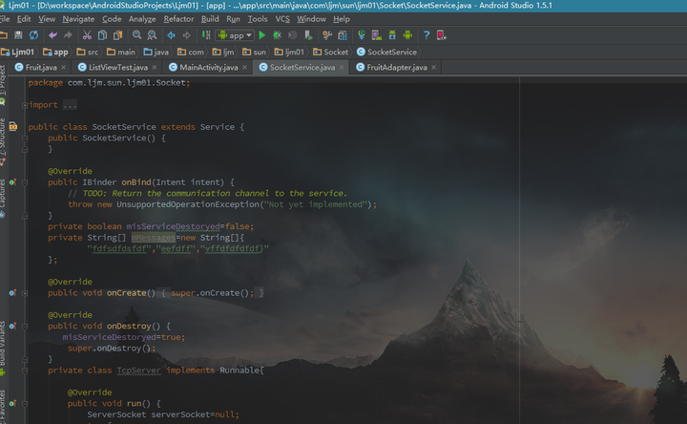Click the Paste clipboard icon
This screenshot has width=687, height=424.
[116, 35]
